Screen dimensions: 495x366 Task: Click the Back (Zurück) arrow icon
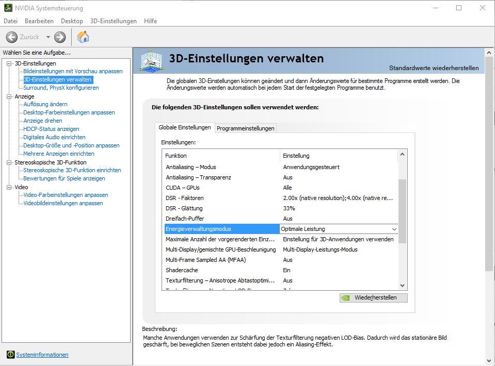[12, 37]
